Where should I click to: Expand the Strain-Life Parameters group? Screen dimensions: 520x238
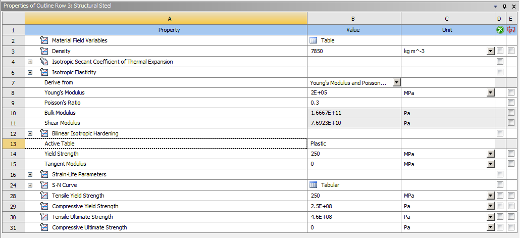pyautogui.click(x=30, y=175)
